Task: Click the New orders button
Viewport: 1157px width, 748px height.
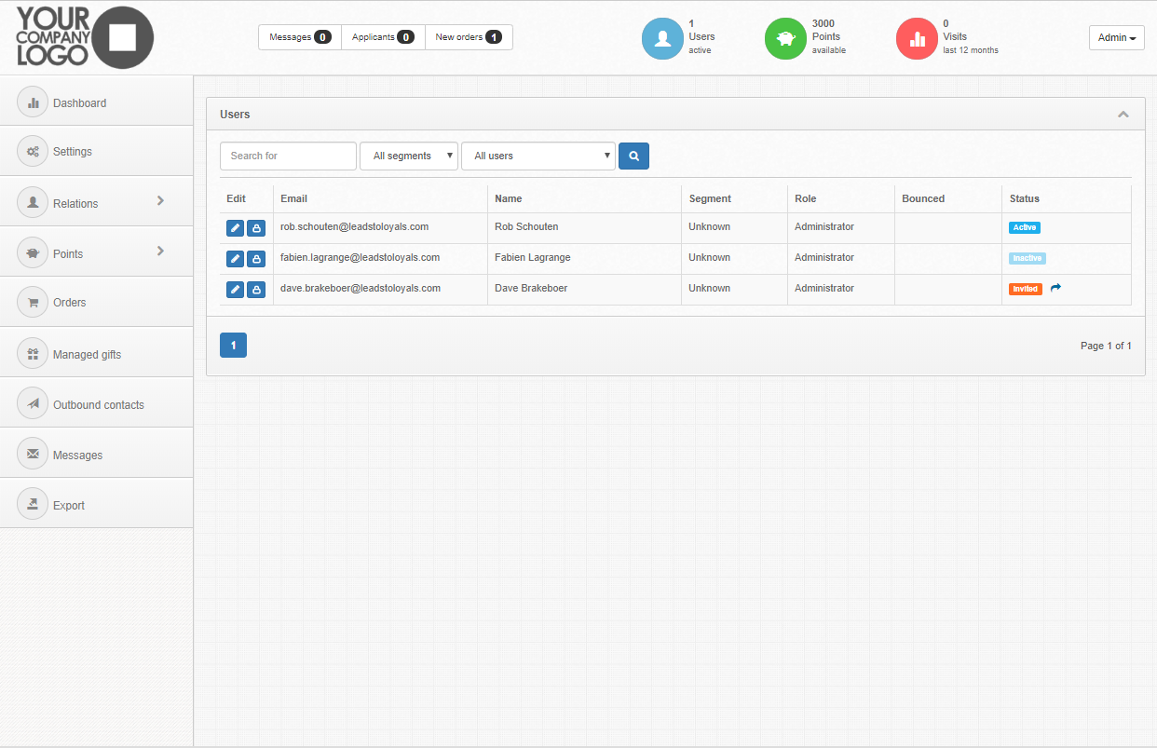Action: [x=469, y=37]
